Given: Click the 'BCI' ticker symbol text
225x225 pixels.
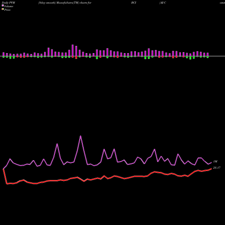Looking at the screenshot, I should (134, 3).
